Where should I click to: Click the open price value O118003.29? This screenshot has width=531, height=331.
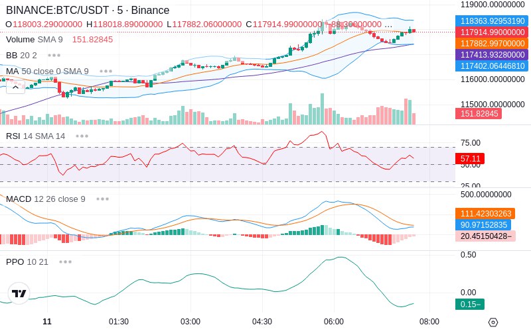(44, 24)
